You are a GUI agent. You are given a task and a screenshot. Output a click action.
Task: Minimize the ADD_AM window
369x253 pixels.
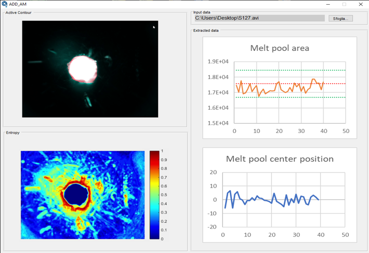[x=328, y=4]
